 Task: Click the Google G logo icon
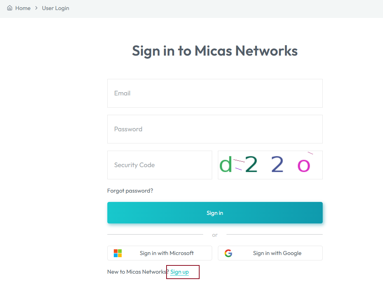click(228, 253)
